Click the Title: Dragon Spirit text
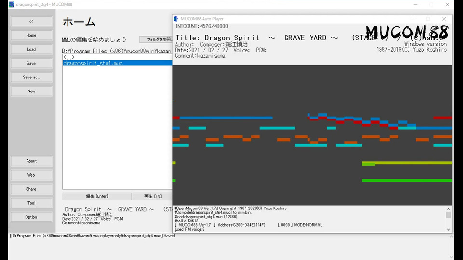 coord(217,38)
